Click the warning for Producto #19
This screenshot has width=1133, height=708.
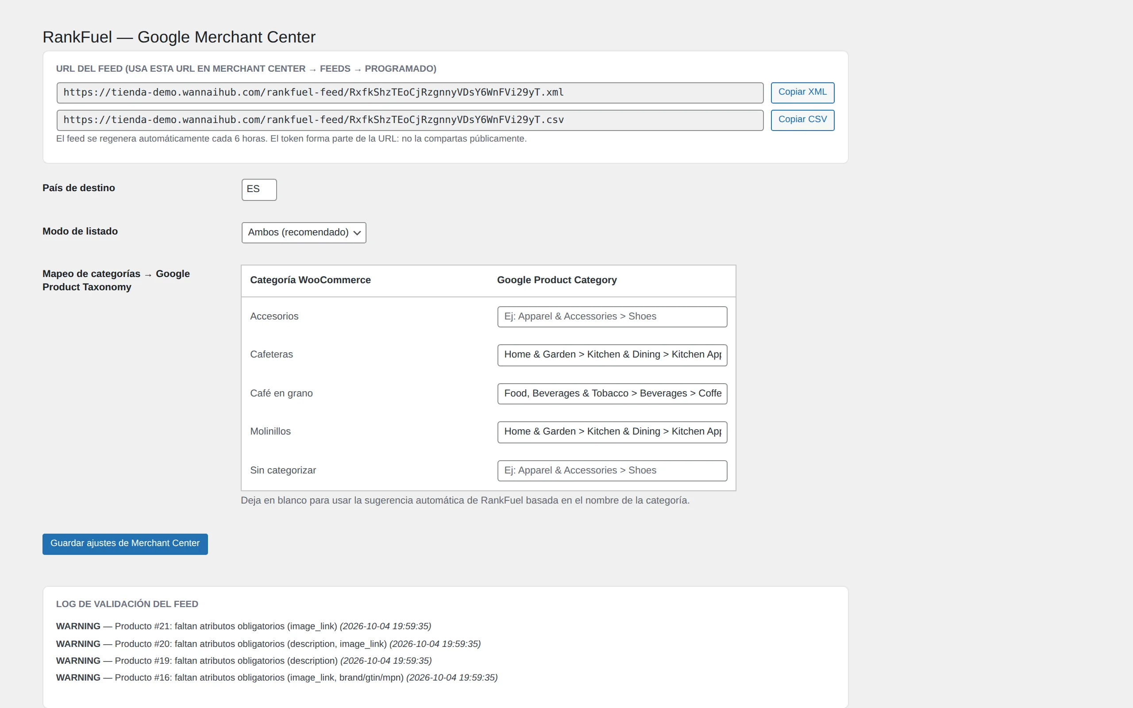244,661
